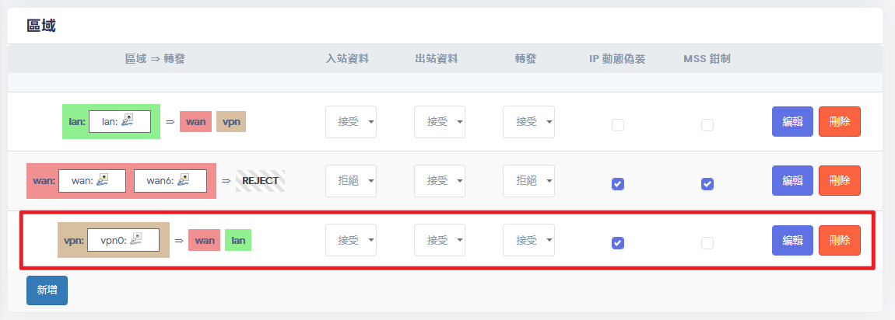The height and width of the screenshot is (320, 895).
Task: Enable IP masquerading for lan zone
Action: [618, 124]
